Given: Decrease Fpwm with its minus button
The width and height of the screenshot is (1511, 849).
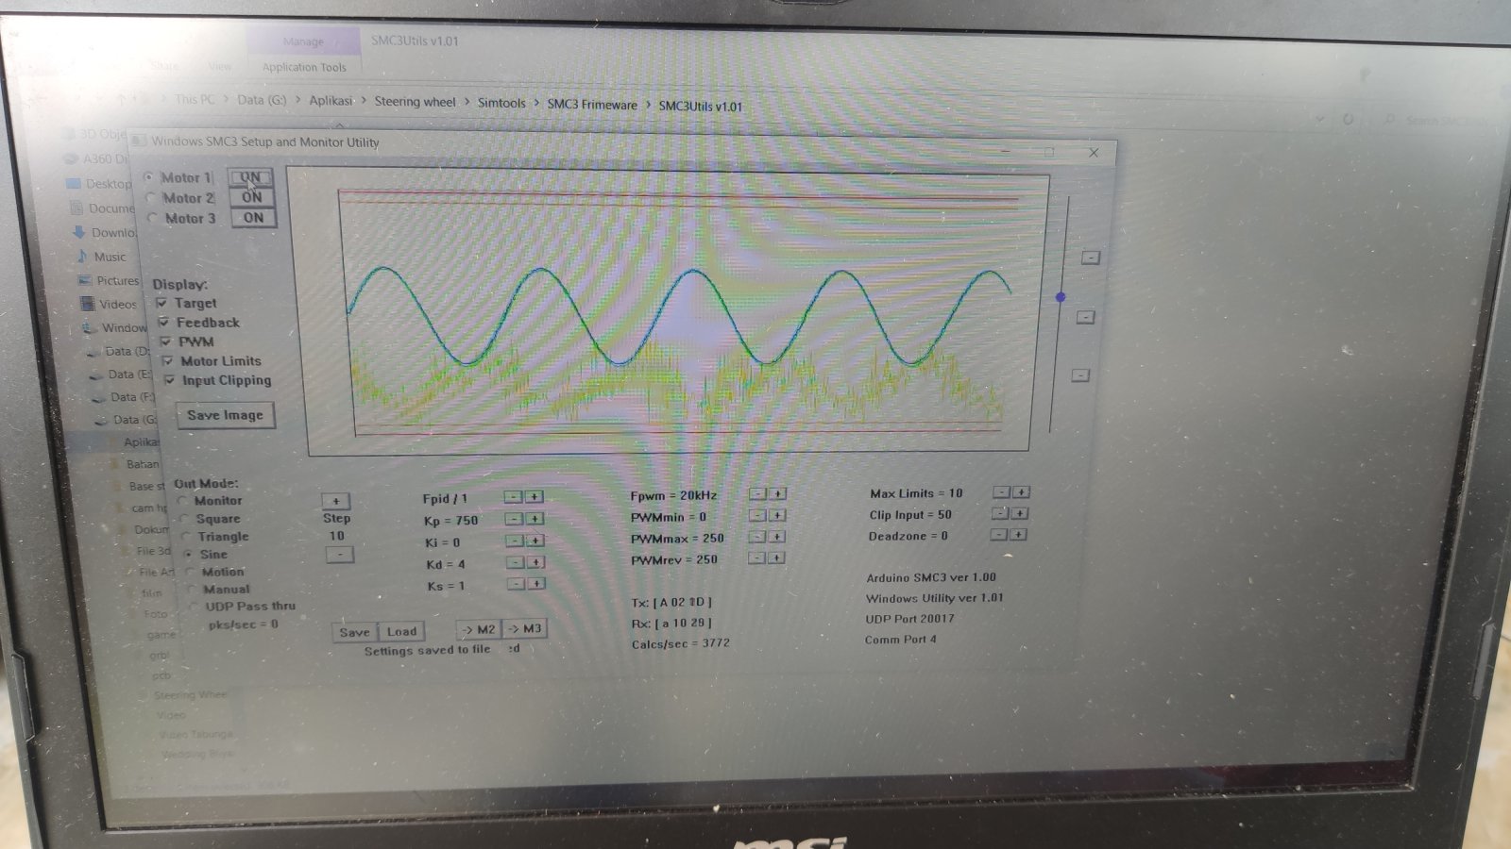Looking at the screenshot, I should pos(757,493).
